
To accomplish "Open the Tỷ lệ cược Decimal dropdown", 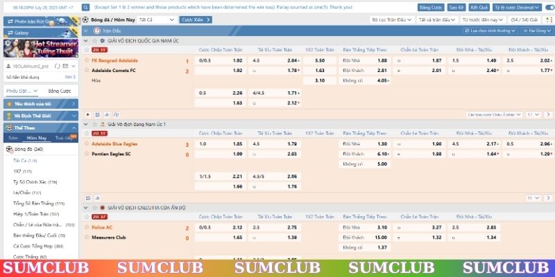I will pyautogui.click(x=516, y=7).
